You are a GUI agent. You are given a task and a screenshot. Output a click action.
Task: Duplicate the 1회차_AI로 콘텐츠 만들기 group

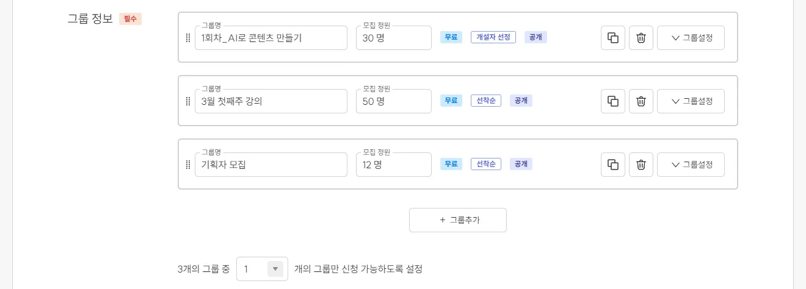[x=613, y=38]
